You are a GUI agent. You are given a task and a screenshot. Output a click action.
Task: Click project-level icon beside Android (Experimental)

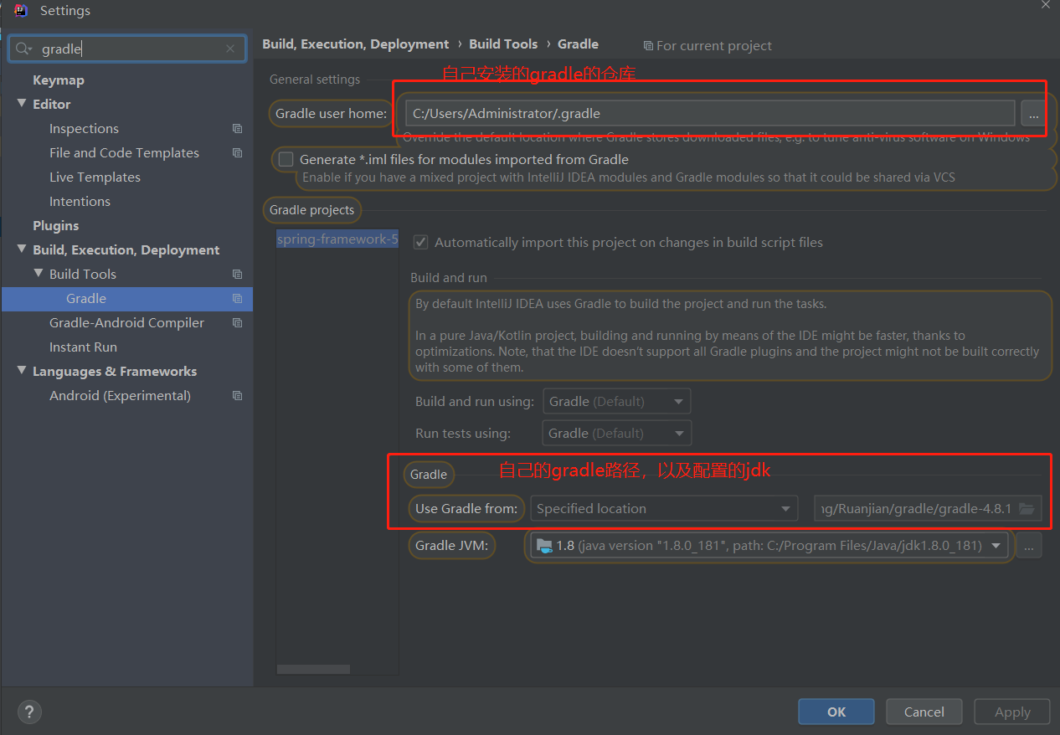(x=238, y=396)
